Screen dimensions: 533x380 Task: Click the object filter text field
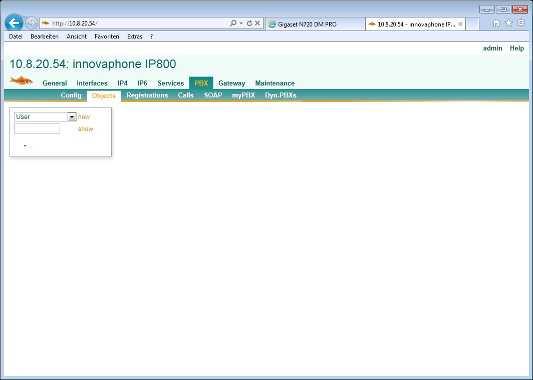click(x=37, y=128)
